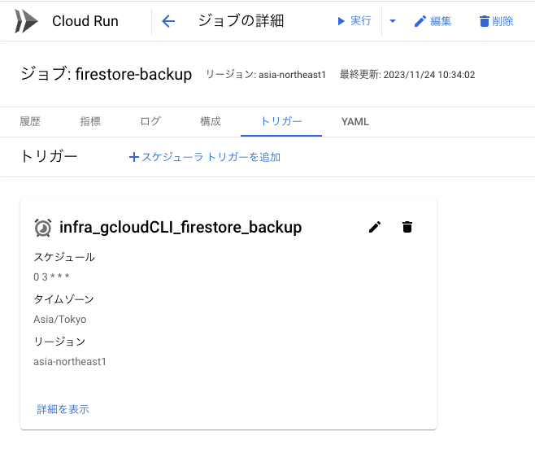
Task: Click the 最終更新 timestamp text
Action: [x=407, y=75]
